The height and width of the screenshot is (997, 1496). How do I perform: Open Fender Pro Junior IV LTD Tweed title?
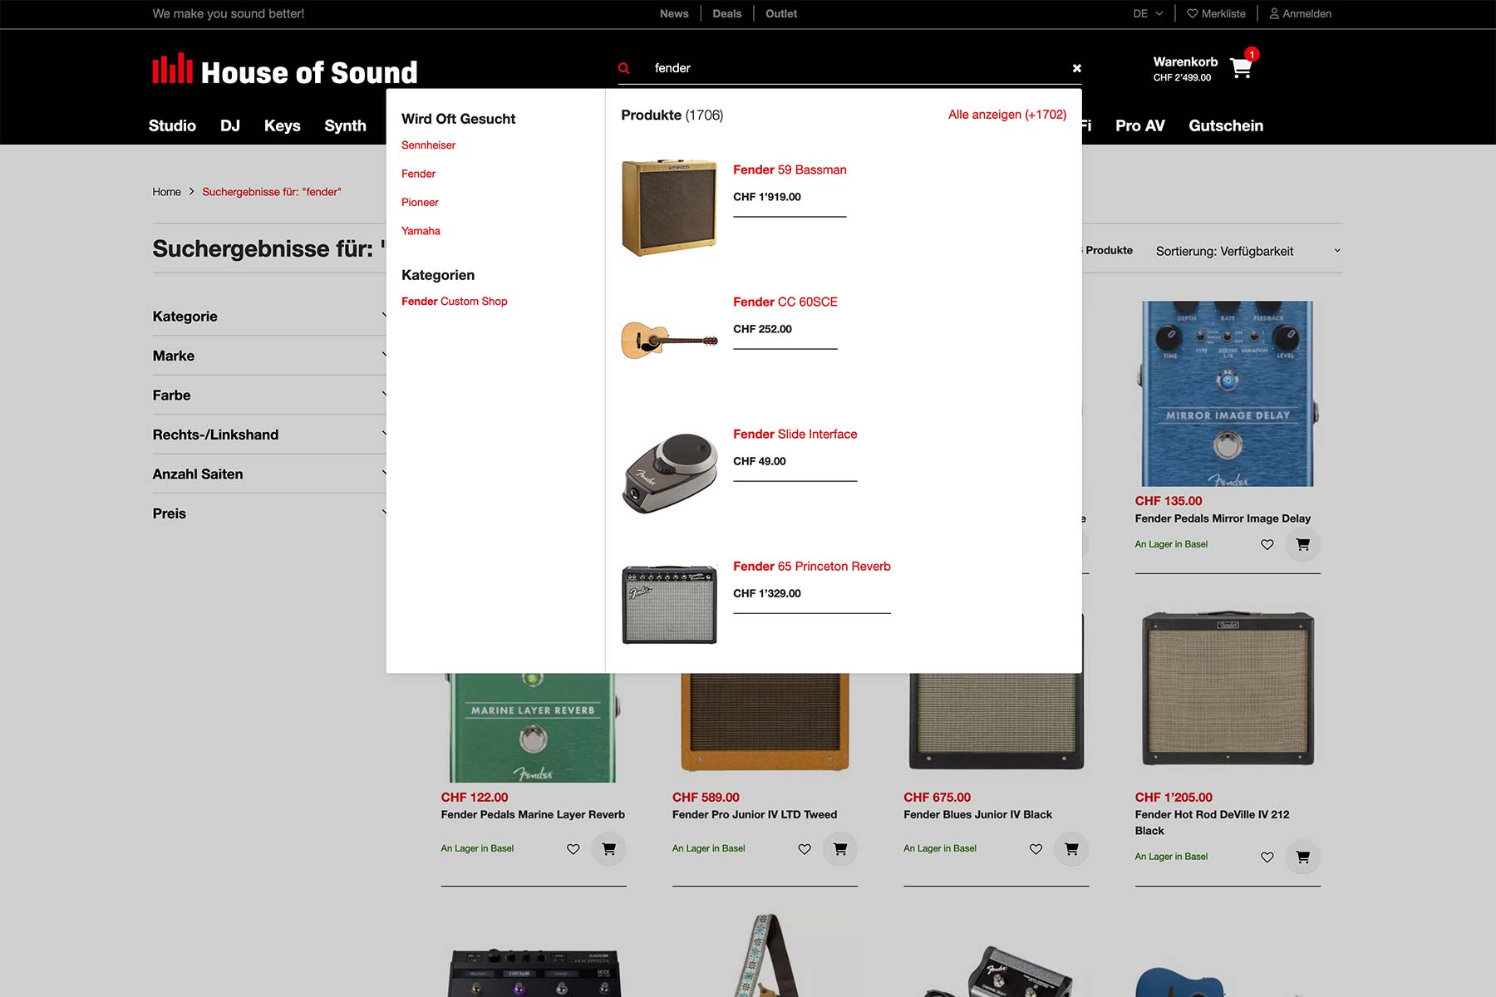(x=755, y=815)
